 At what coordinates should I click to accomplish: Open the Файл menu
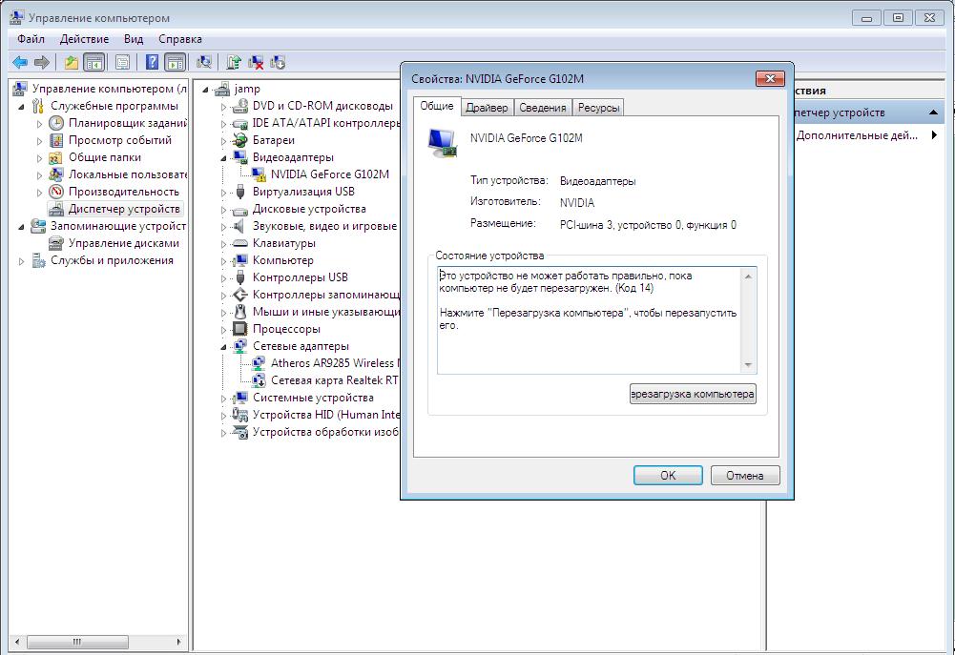pyautogui.click(x=31, y=39)
